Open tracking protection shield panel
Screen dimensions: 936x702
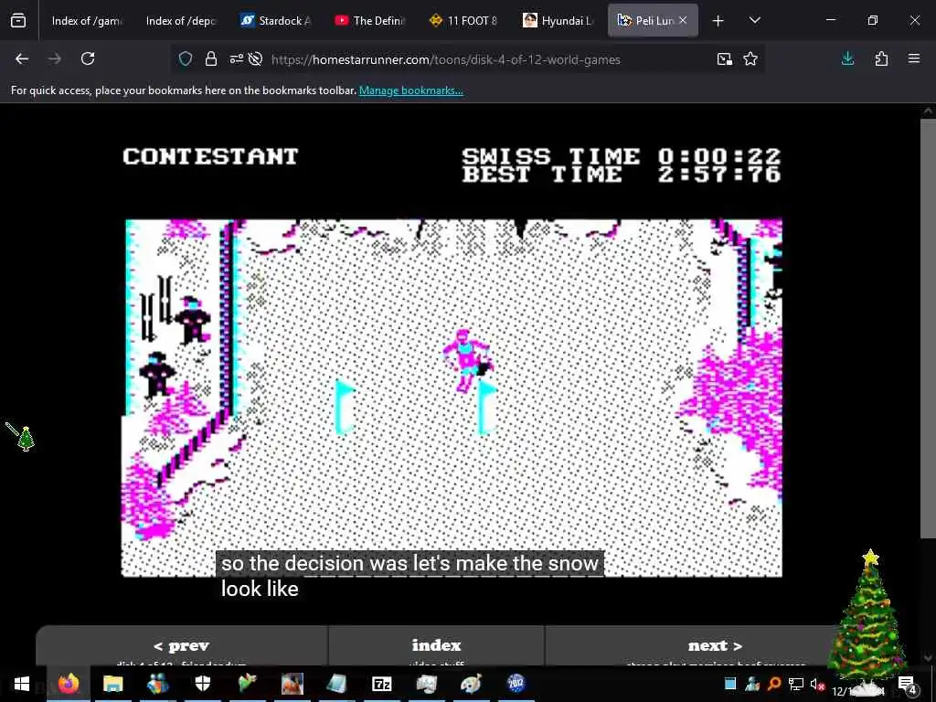(186, 59)
